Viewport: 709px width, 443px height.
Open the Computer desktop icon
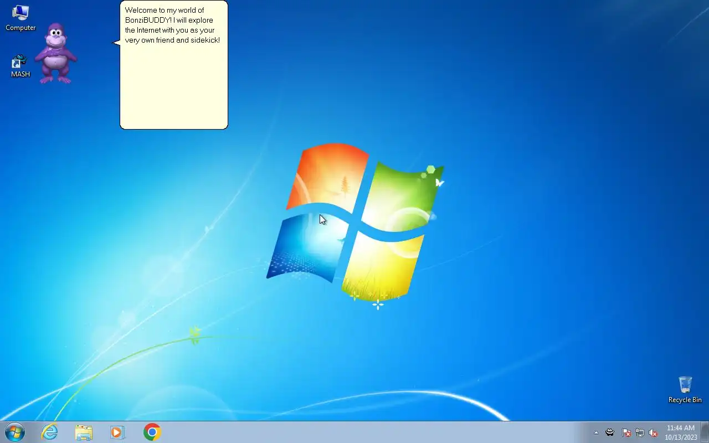click(20, 18)
